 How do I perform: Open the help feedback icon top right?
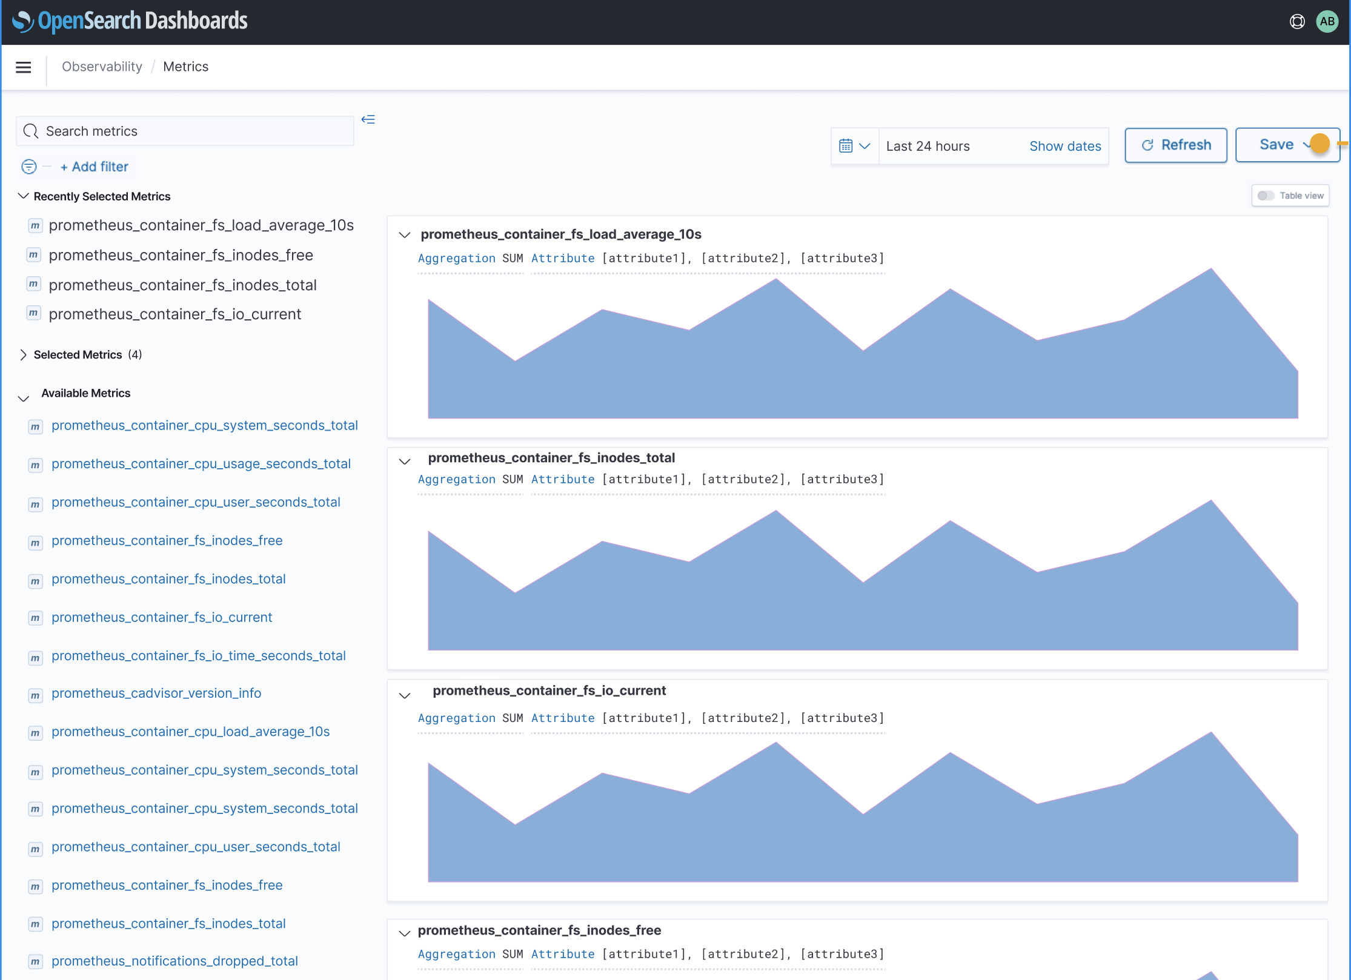(x=1297, y=21)
